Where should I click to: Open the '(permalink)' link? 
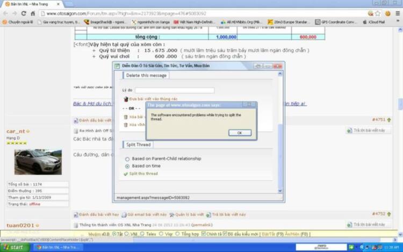tap(201, 225)
